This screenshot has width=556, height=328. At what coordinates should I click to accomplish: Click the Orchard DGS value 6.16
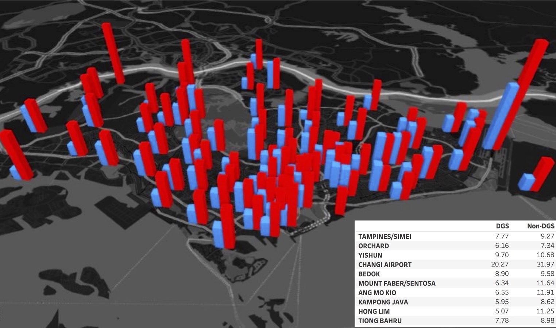(x=502, y=246)
